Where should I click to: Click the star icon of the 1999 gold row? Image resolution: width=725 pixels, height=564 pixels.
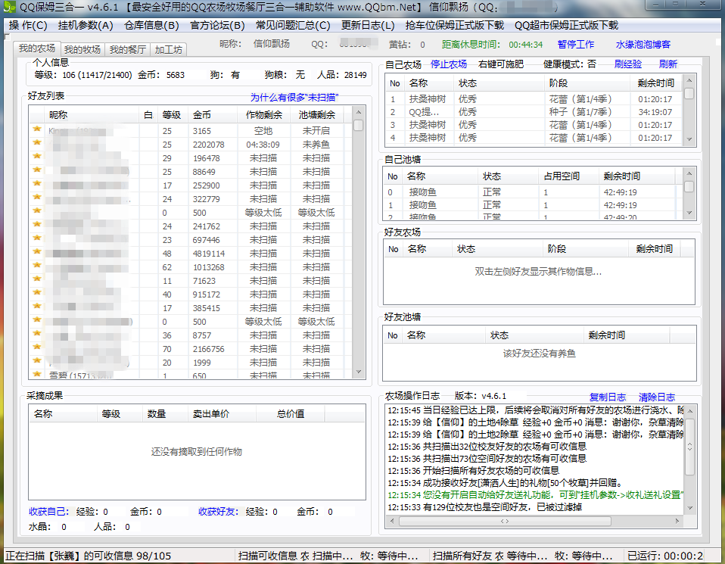point(37,361)
